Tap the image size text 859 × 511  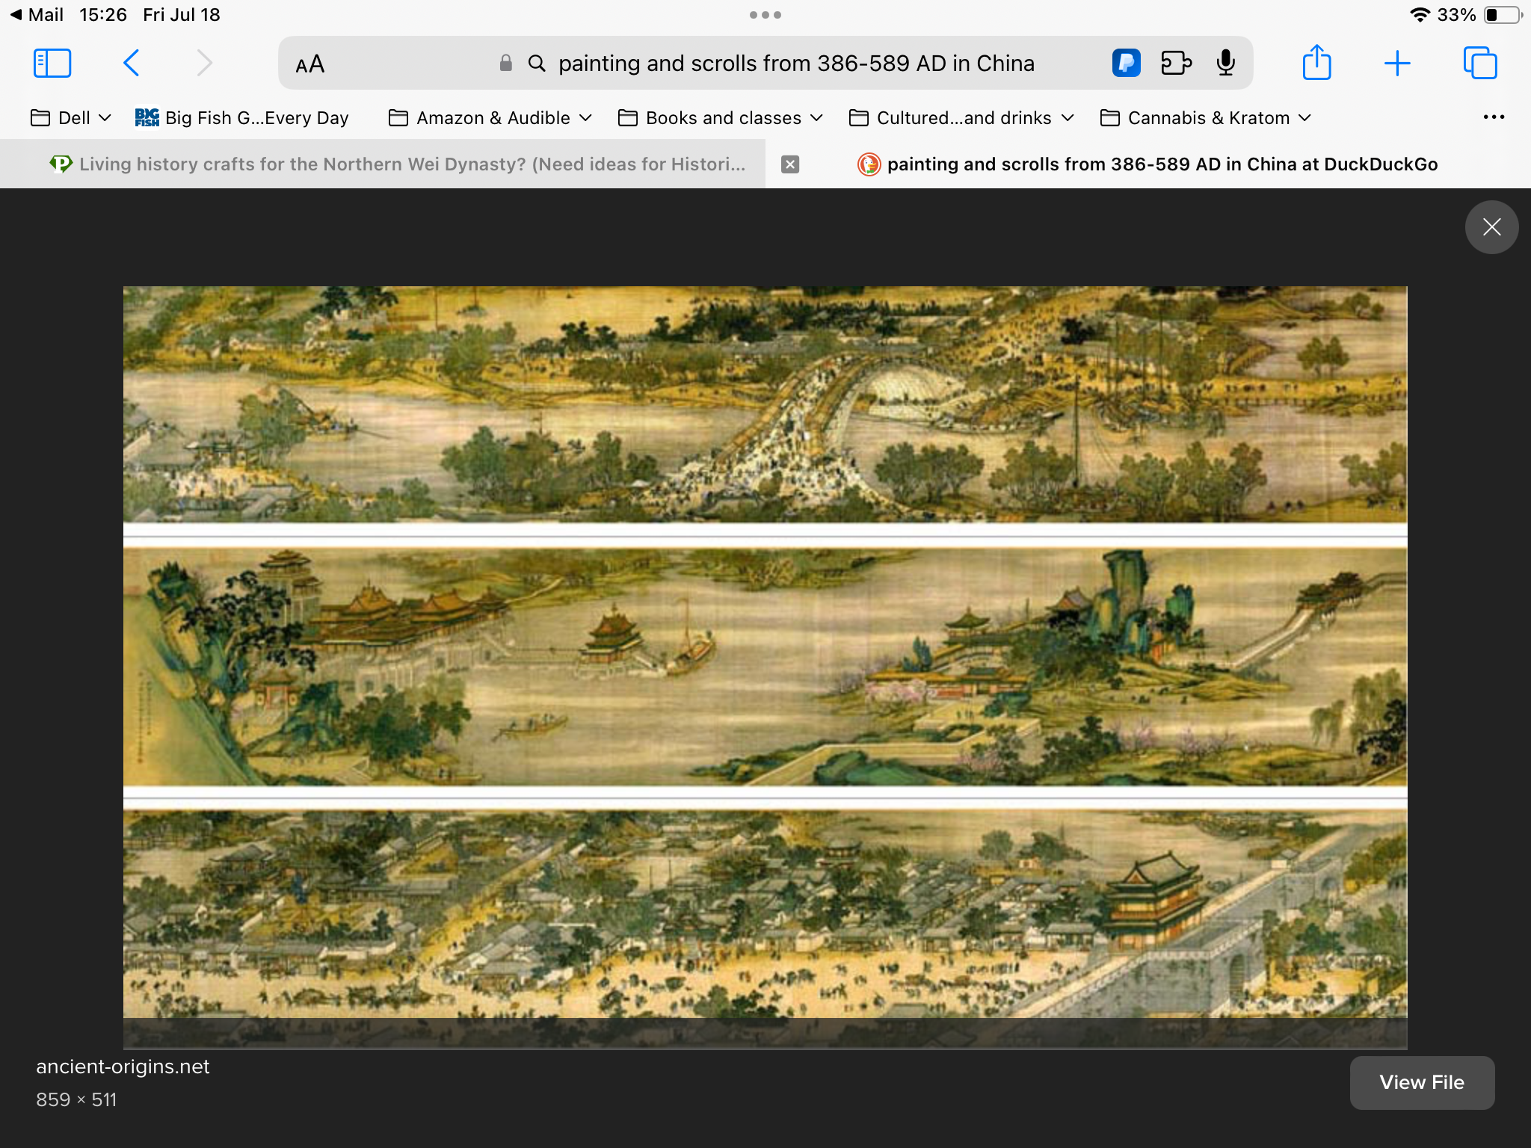(76, 1100)
